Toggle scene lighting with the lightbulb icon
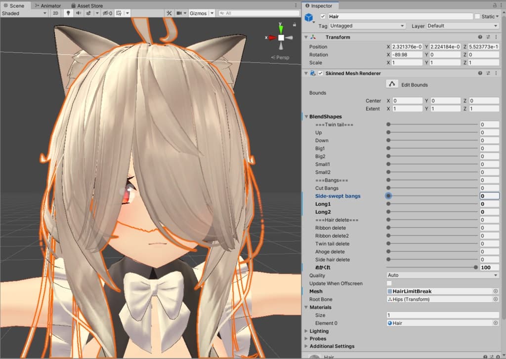Viewport: 506px width, 359px height. click(68, 13)
